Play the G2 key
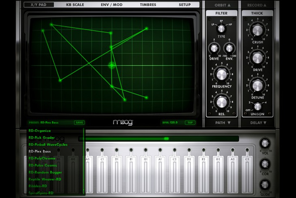This screenshot has height=198, width=296. point(218,174)
